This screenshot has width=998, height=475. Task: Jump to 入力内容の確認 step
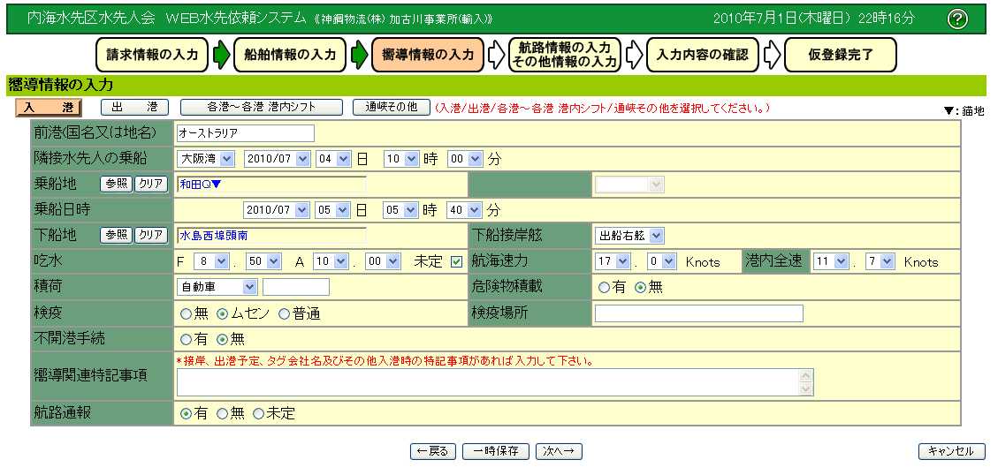(702, 55)
